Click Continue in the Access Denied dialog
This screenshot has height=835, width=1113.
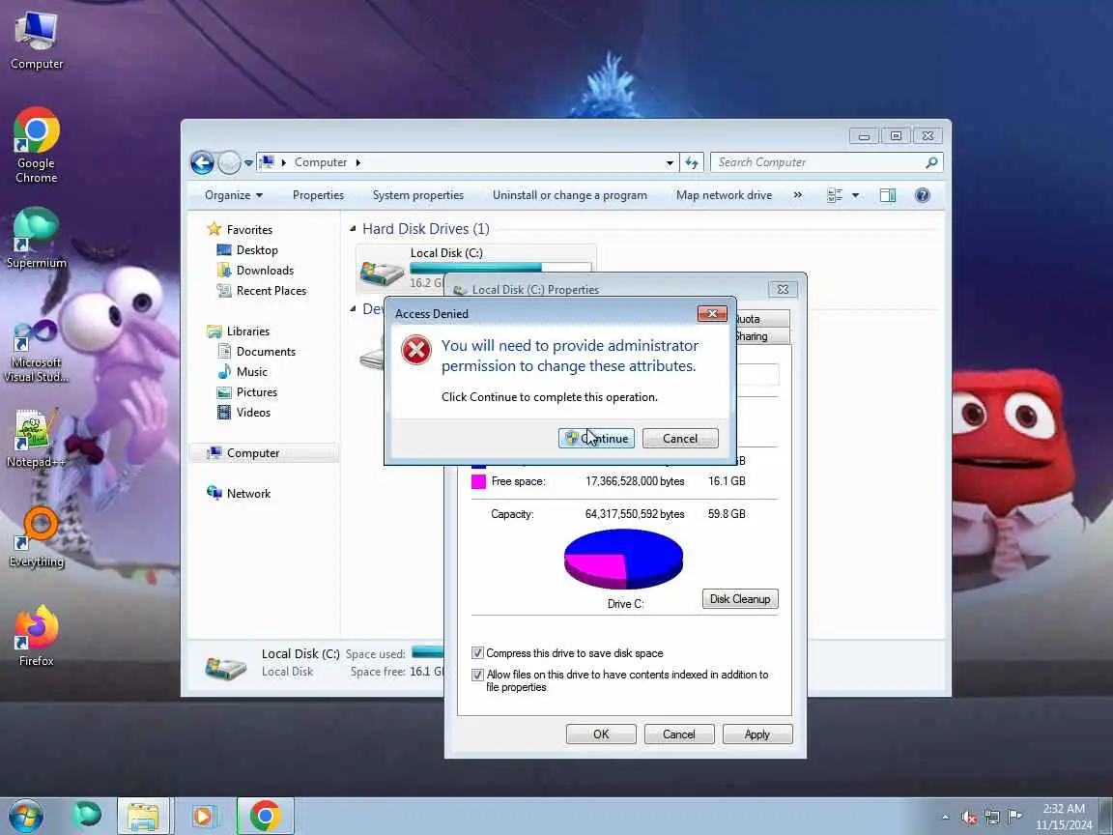point(596,438)
